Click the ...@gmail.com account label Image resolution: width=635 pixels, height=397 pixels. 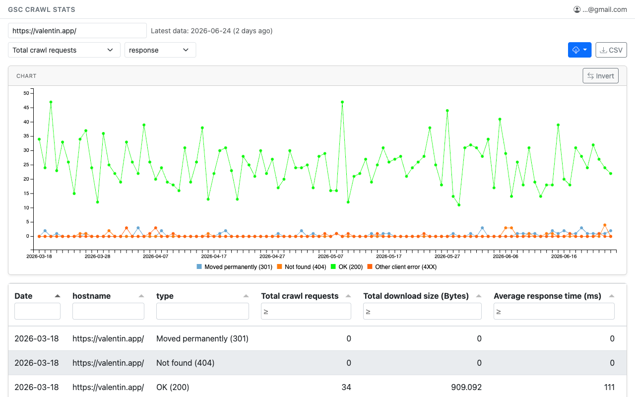coord(604,9)
